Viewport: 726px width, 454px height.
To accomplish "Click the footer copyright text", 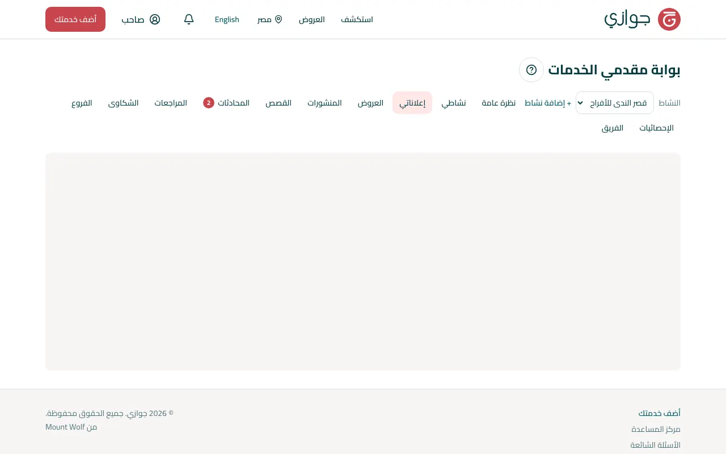I will click(x=109, y=413).
